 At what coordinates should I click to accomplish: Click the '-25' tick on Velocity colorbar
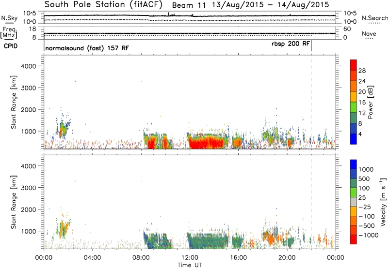coord(365,207)
